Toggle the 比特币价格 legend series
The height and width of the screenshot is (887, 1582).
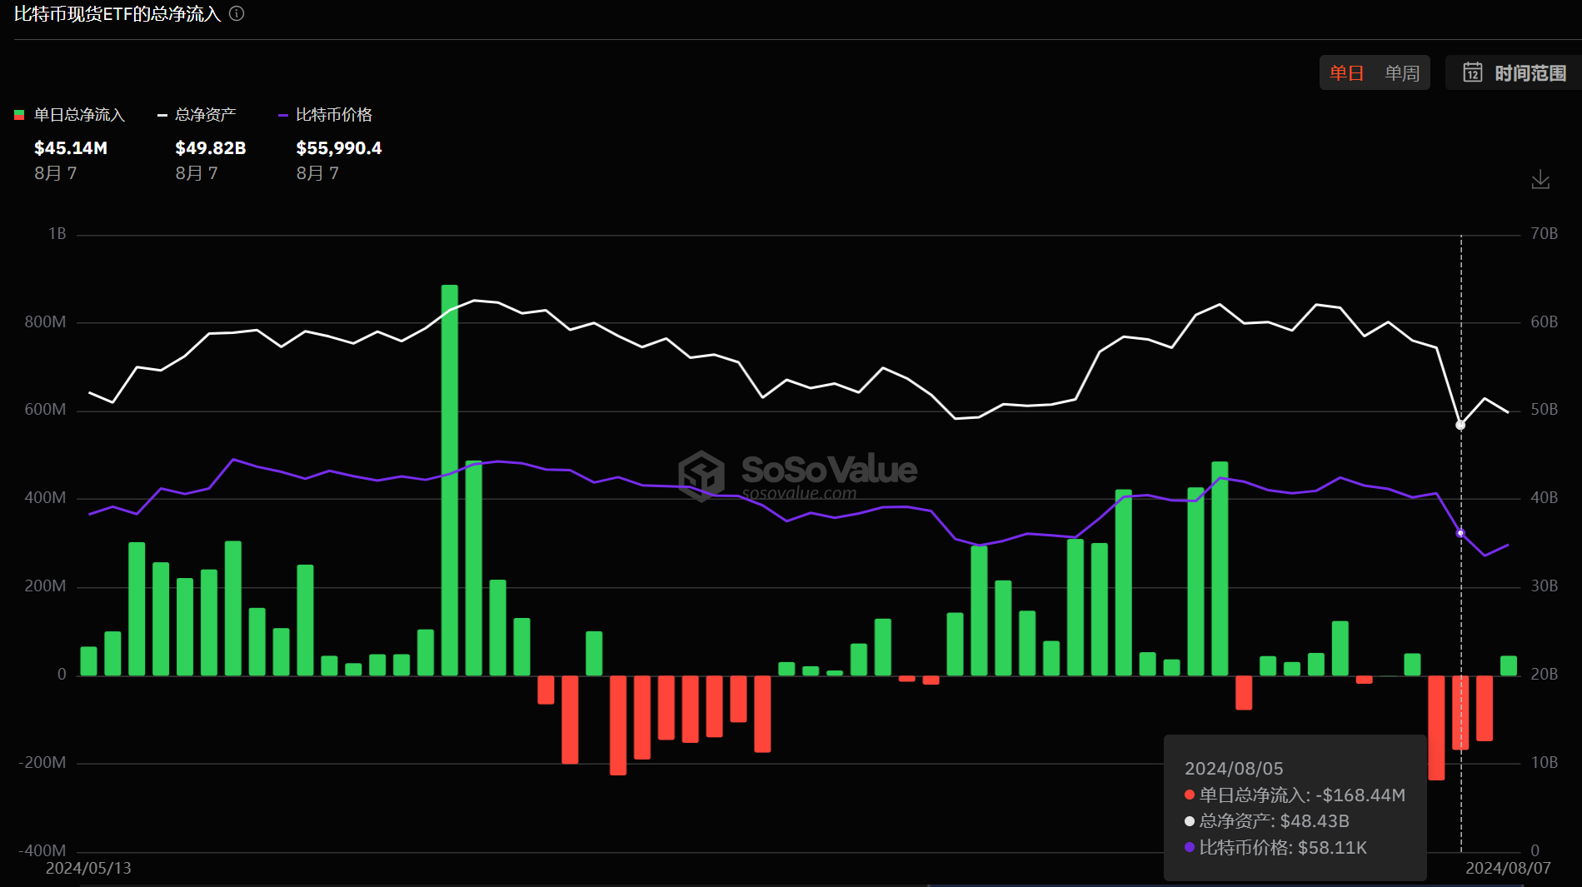tap(333, 115)
